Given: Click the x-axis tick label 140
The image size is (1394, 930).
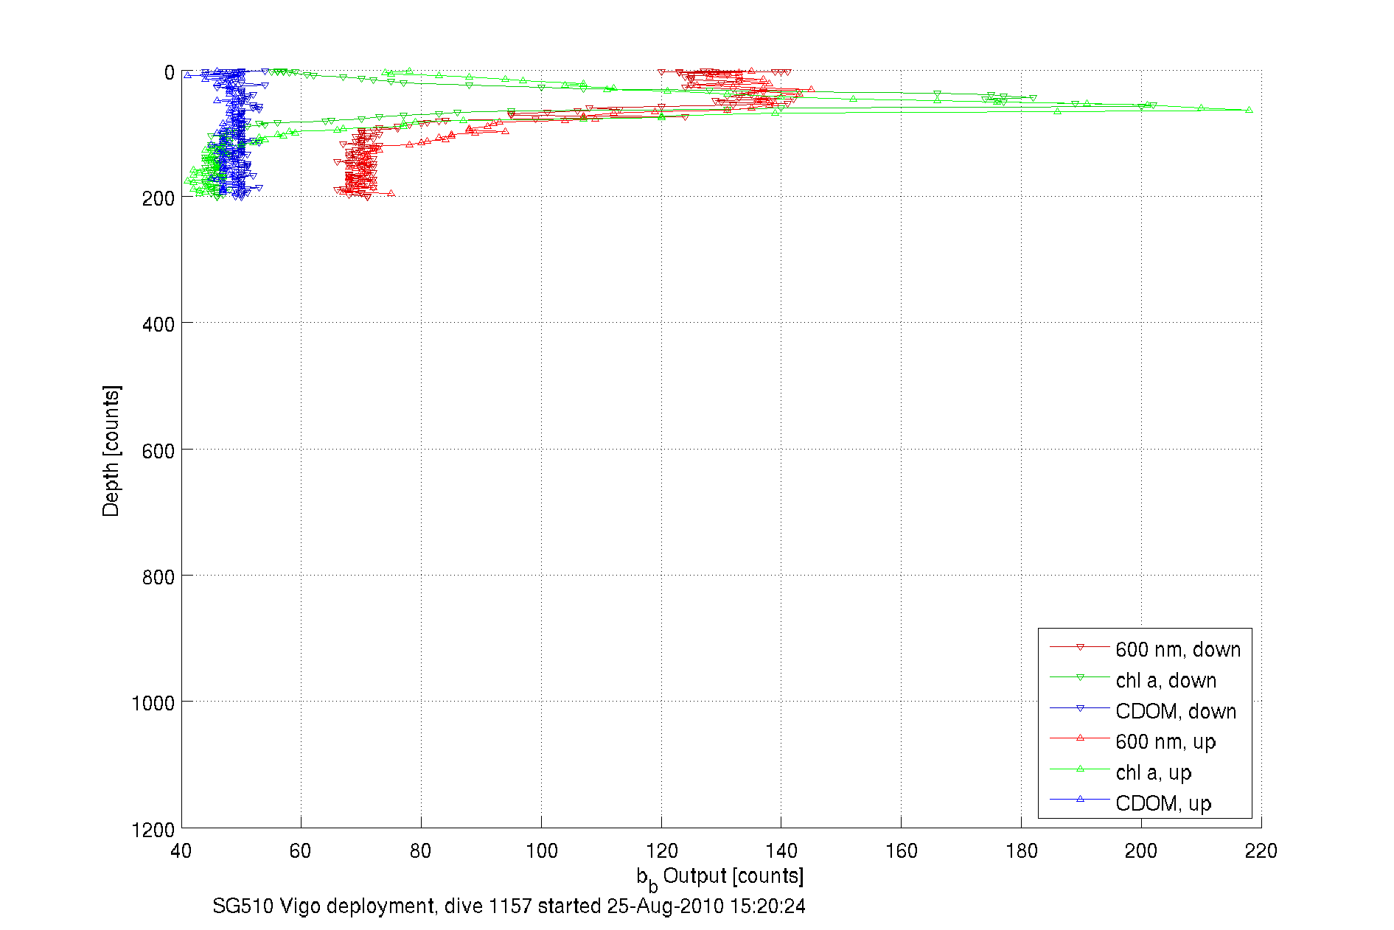Looking at the screenshot, I should click(x=781, y=851).
